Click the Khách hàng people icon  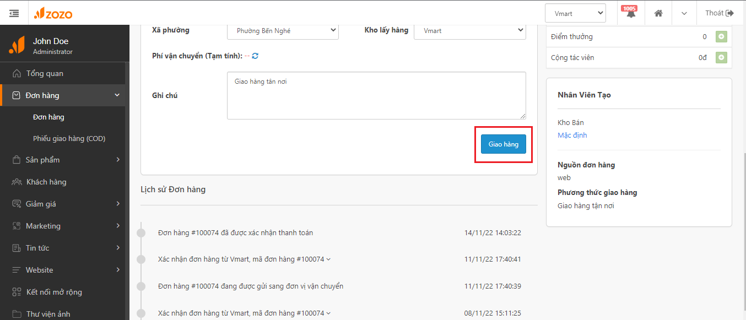click(x=16, y=182)
